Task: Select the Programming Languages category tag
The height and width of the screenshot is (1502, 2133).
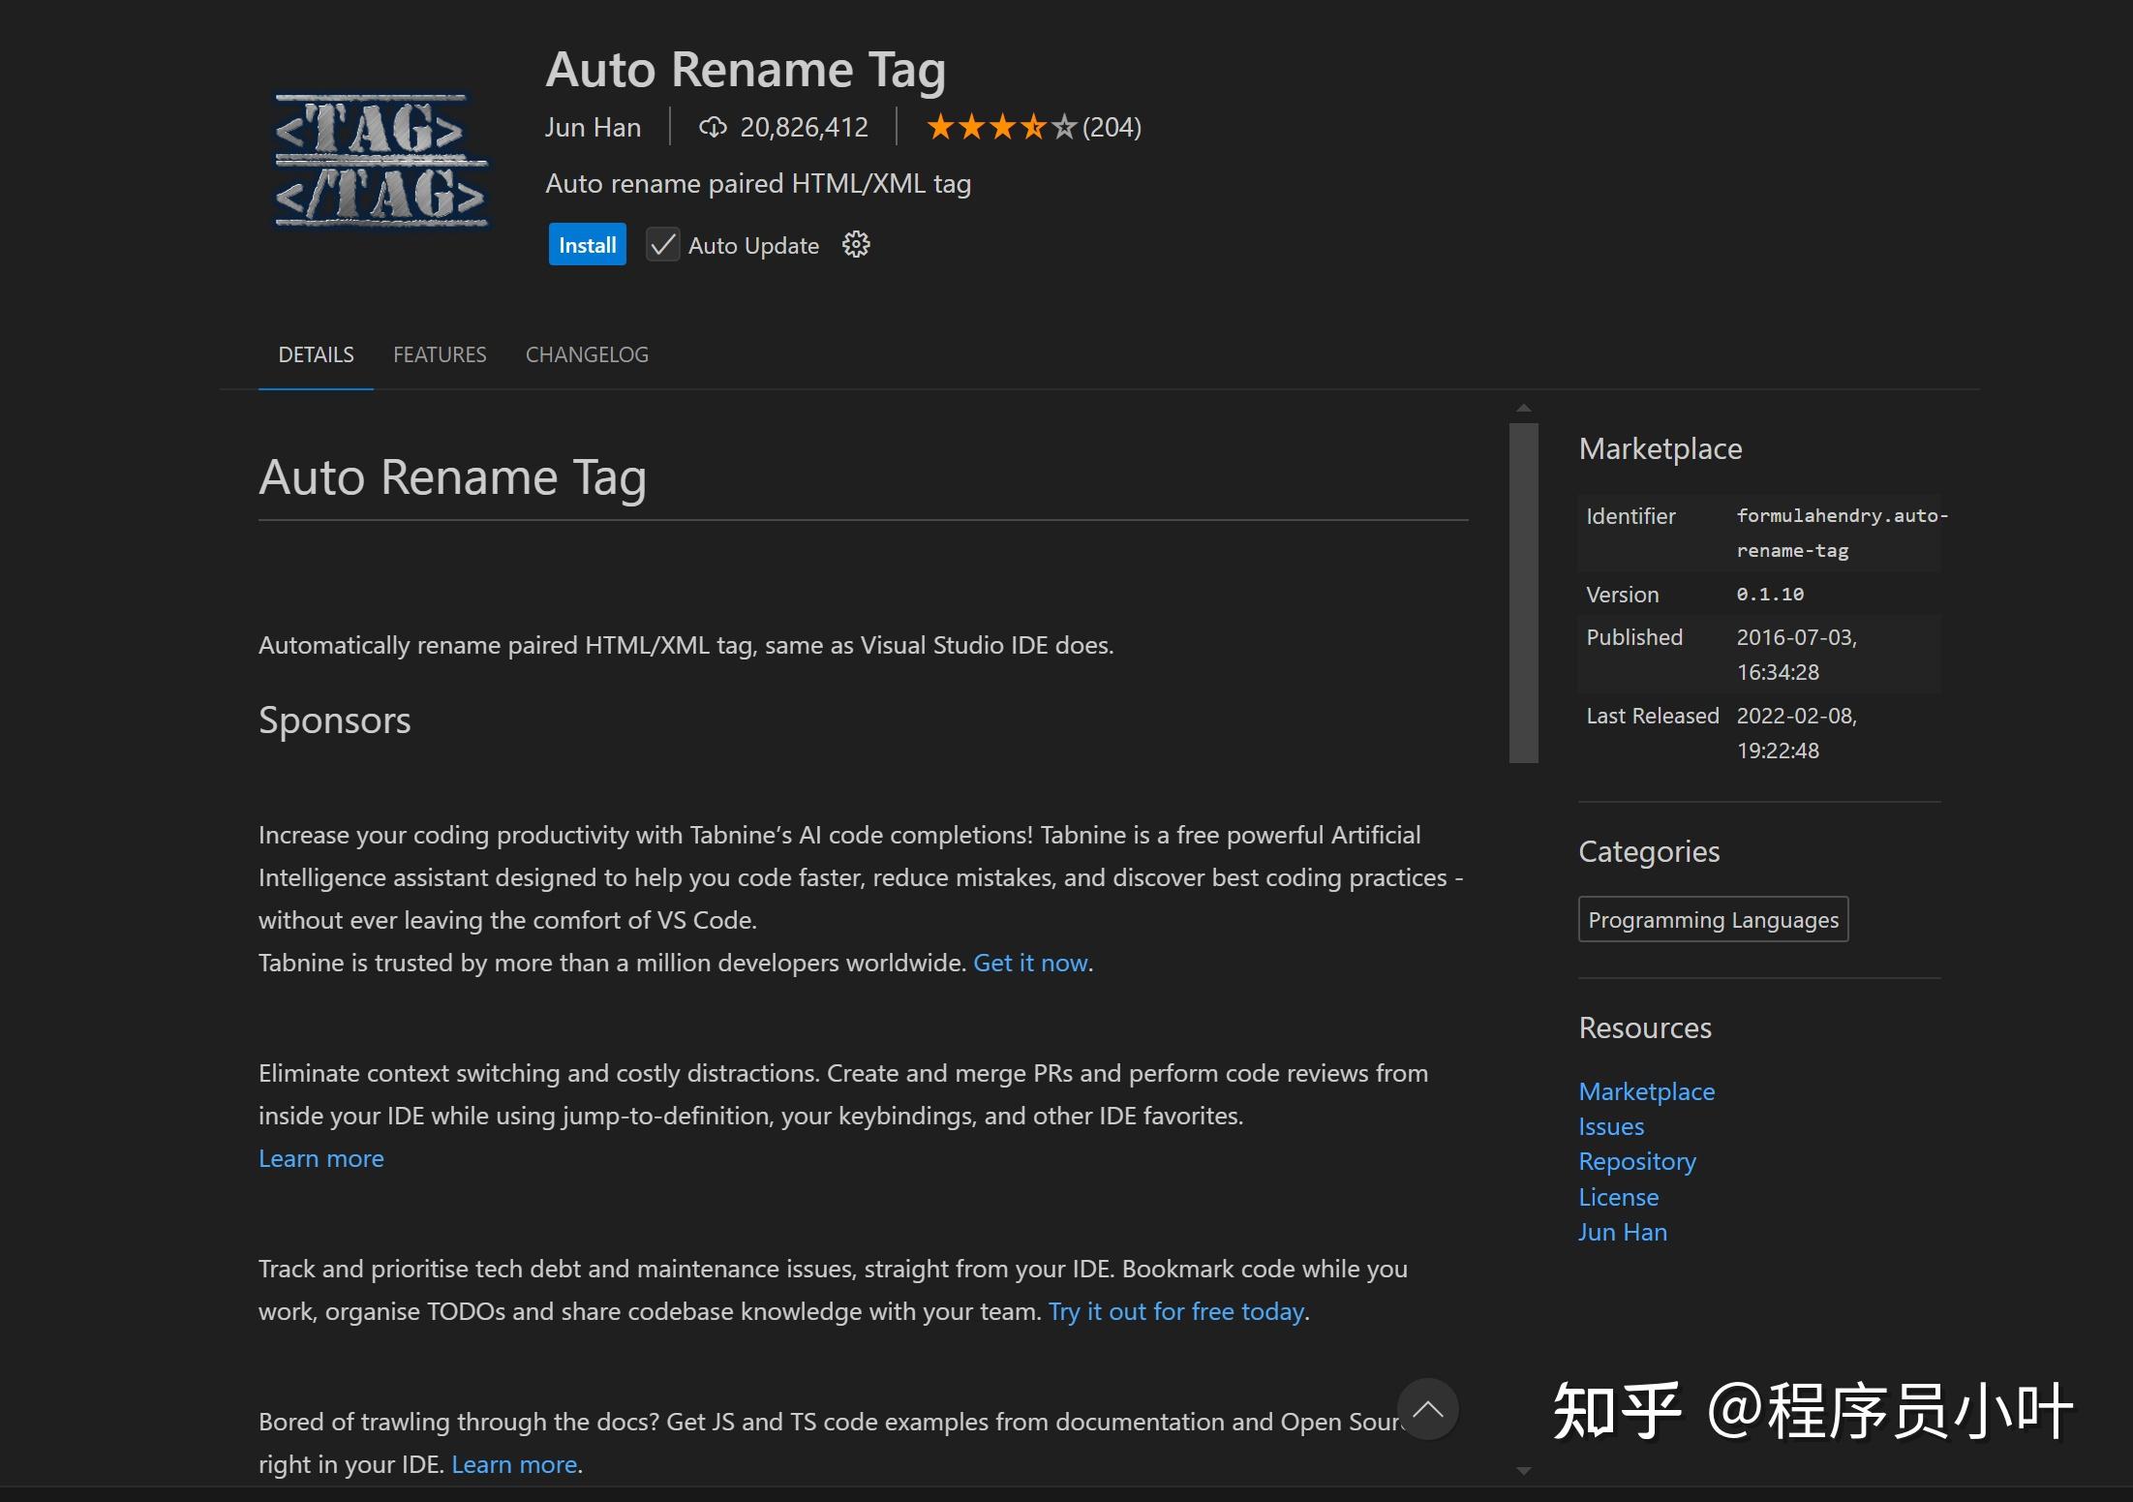Action: coord(1713,919)
